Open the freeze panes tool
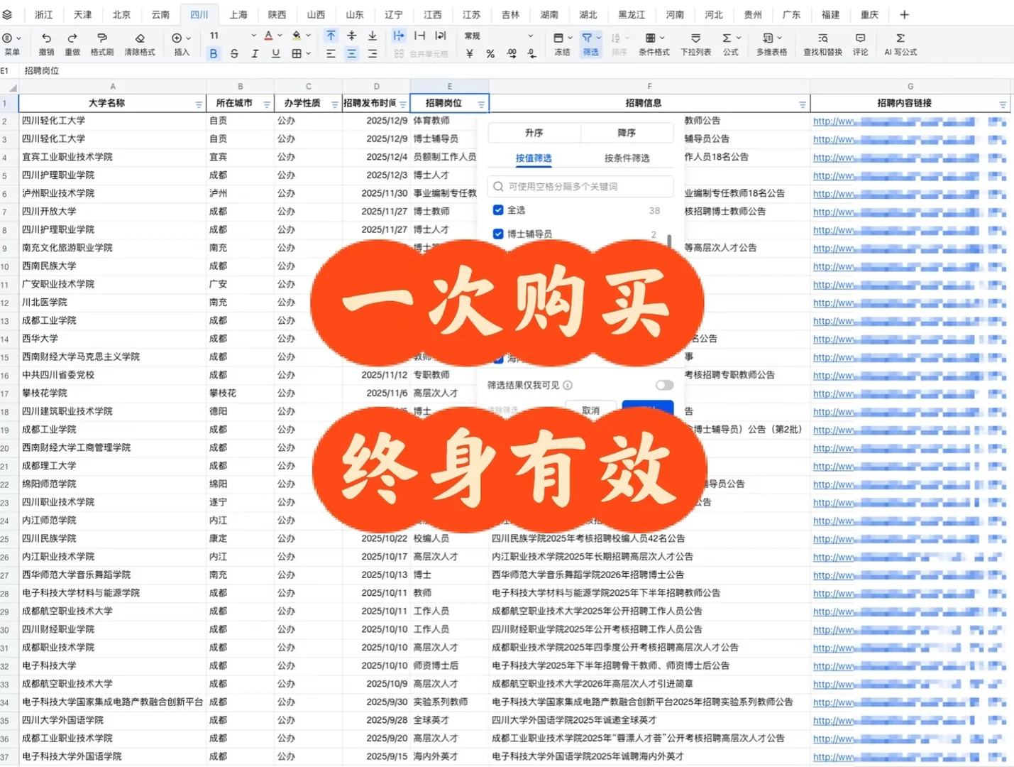1014x767 pixels. (561, 44)
